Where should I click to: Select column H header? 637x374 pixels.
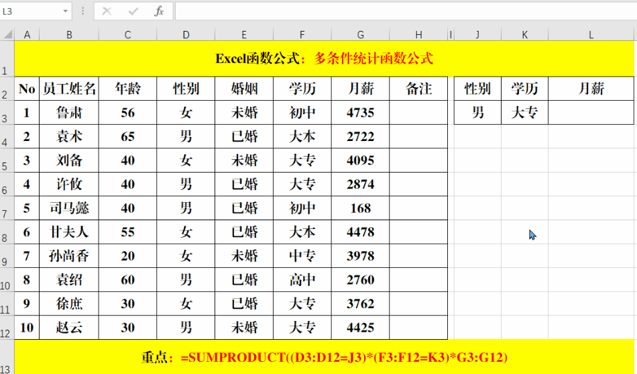[418, 35]
